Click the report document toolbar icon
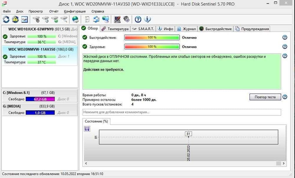This screenshot has width=295, height=178. pos(87,19)
